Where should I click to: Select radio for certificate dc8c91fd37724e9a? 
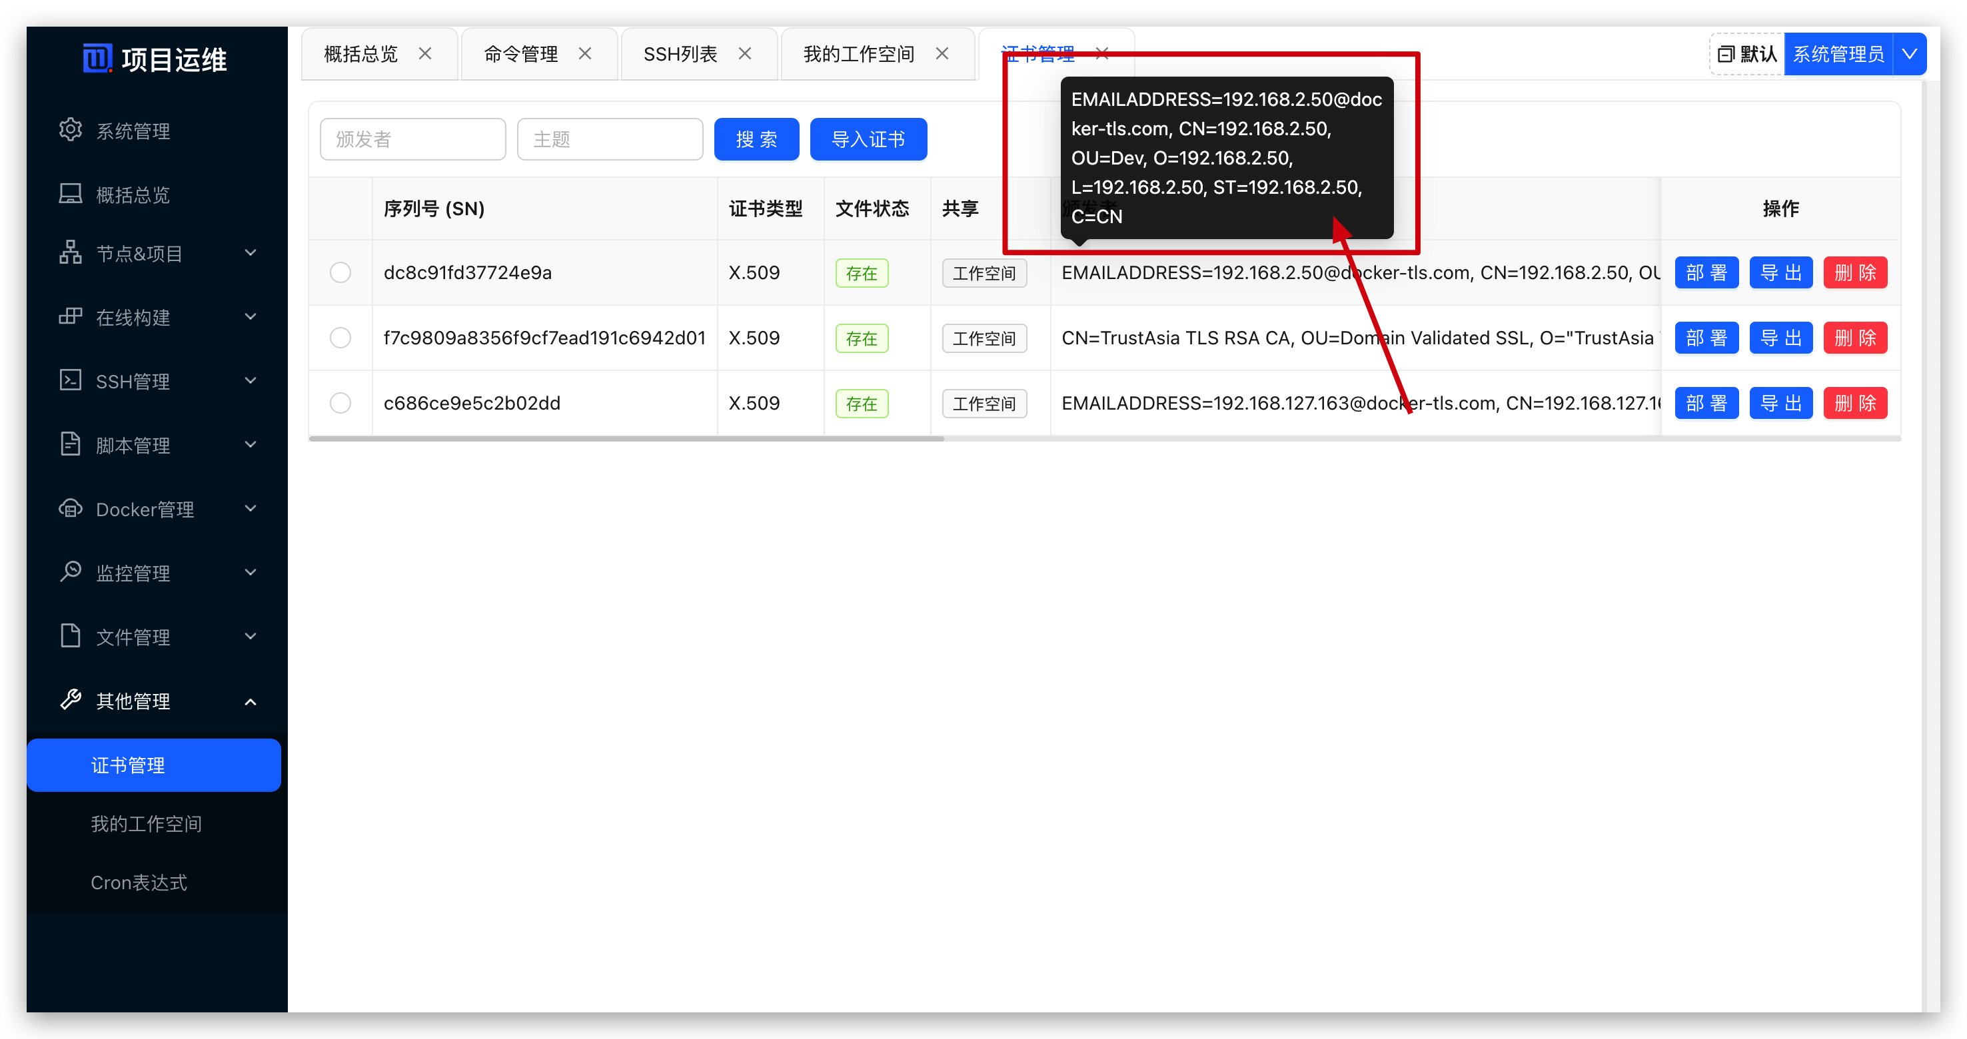click(340, 272)
